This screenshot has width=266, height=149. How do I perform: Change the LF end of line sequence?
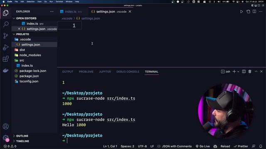(152, 146)
